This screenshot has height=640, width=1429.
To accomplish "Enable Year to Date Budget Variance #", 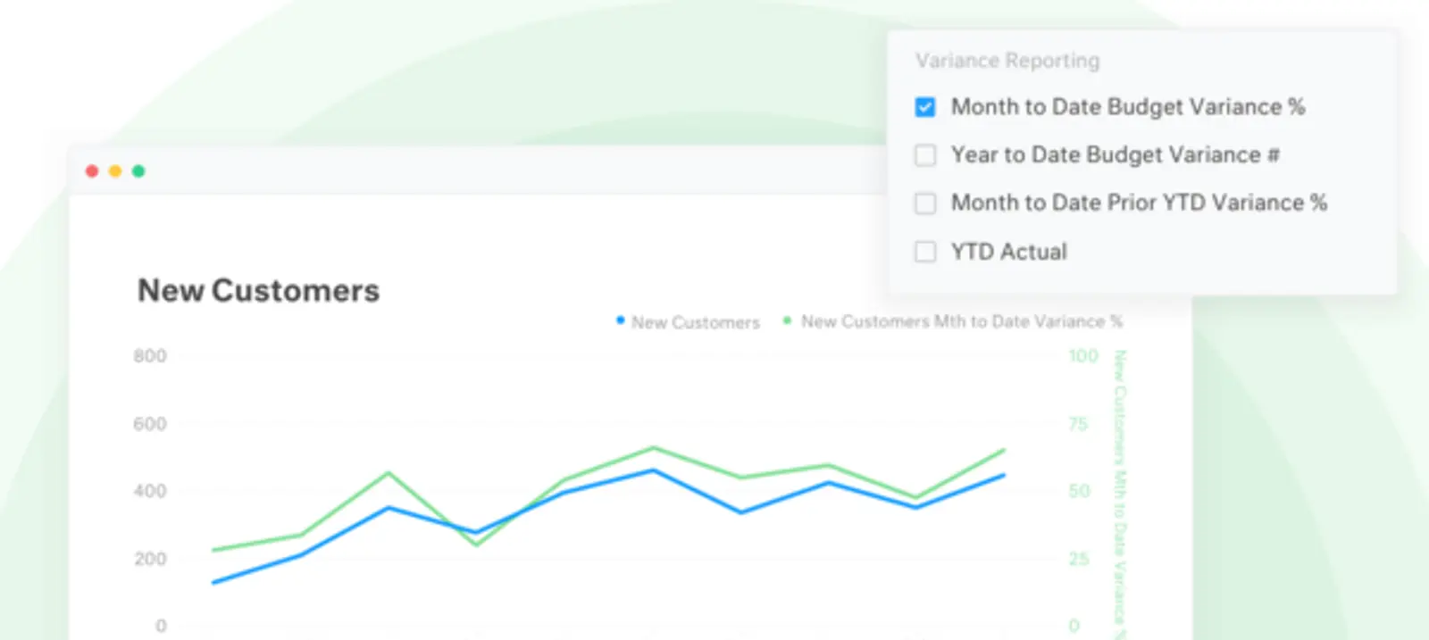I will [925, 154].
